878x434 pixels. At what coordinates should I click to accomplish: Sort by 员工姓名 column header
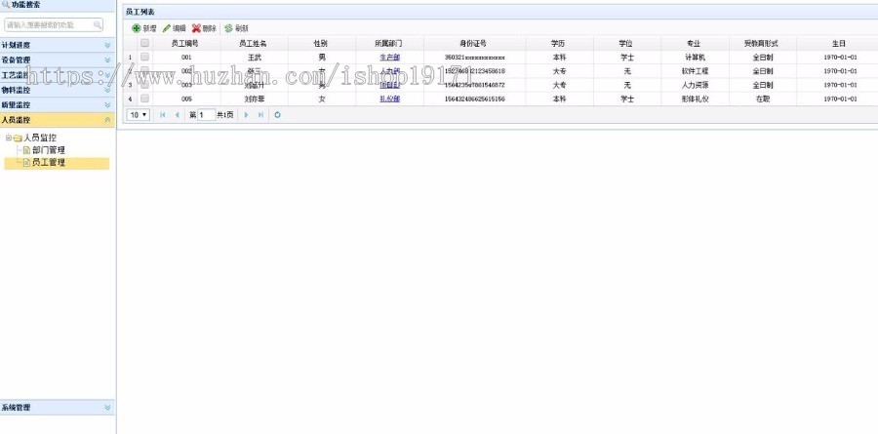[255, 43]
